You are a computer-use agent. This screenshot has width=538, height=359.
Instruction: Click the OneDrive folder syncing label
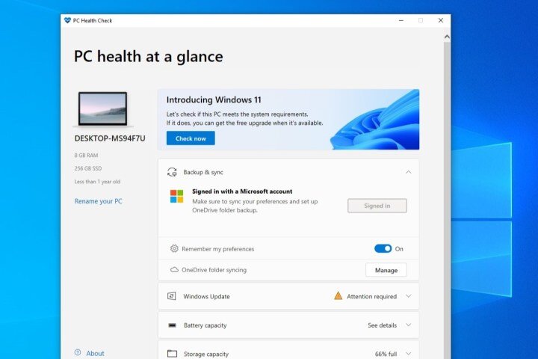tap(214, 270)
